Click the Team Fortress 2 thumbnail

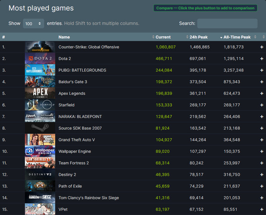tap(40, 163)
